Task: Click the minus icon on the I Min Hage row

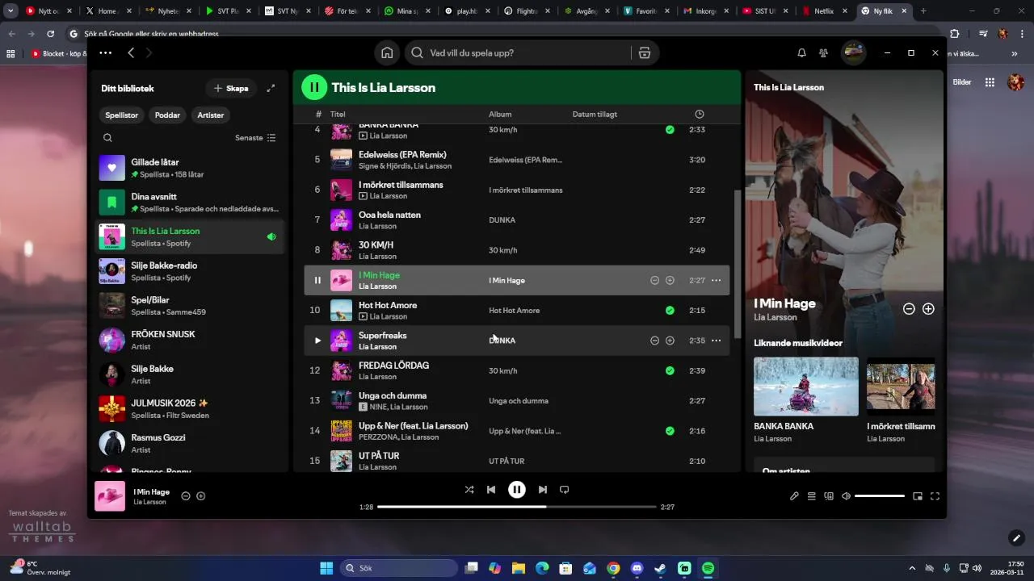Action: (x=654, y=280)
